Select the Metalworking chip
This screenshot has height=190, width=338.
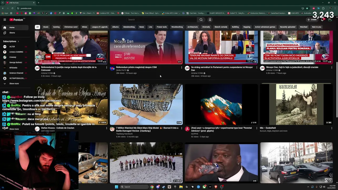(129, 27)
